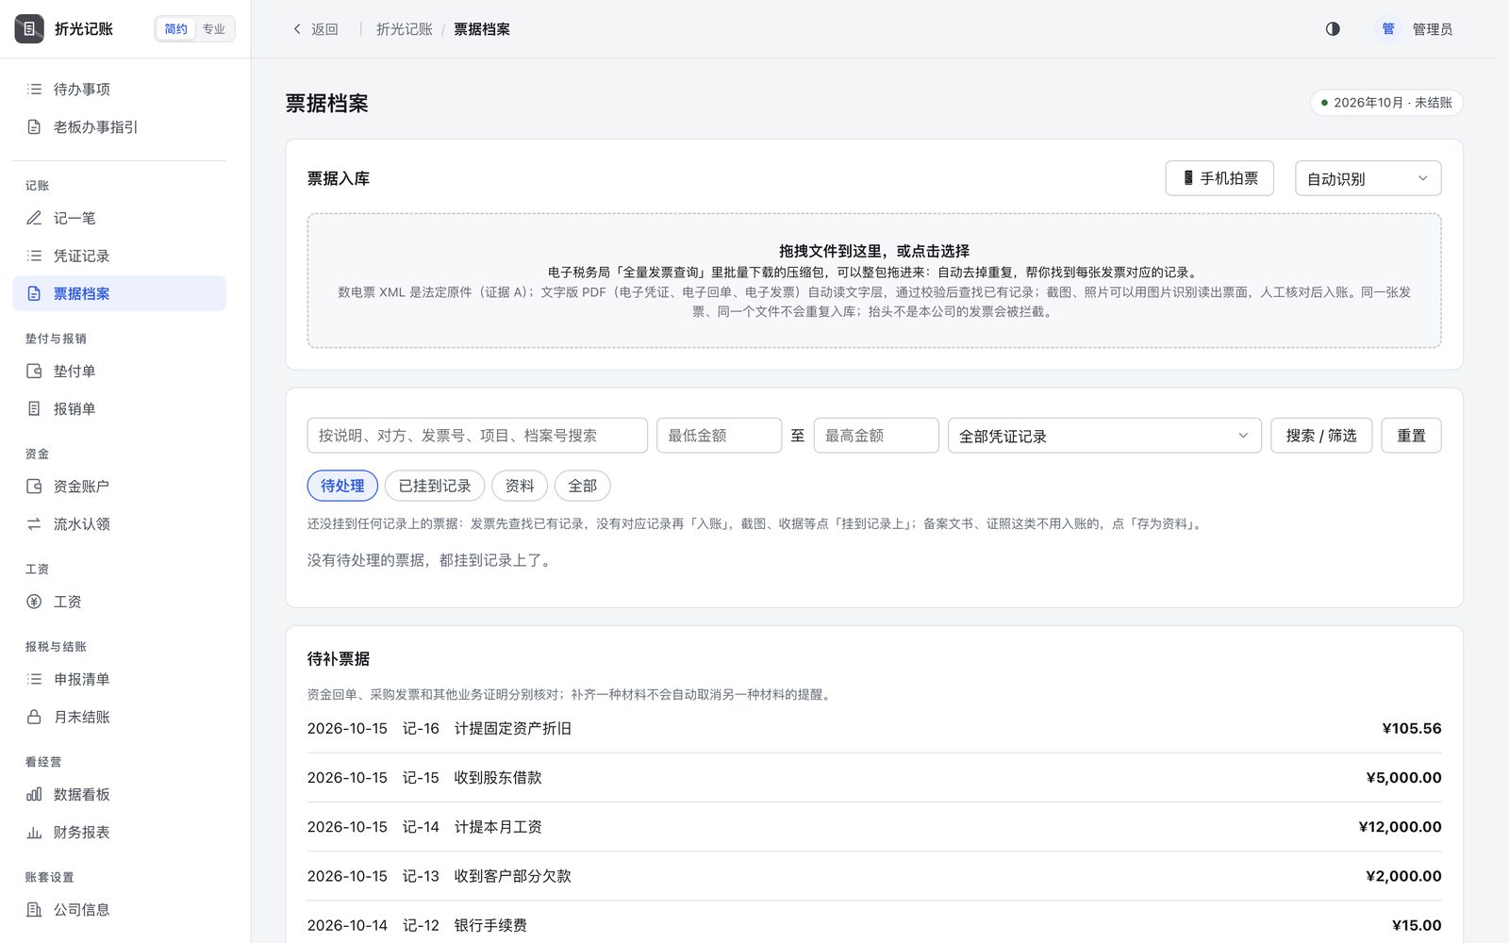Image resolution: width=1509 pixels, height=943 pixels.
Task: Select the 已挂到记录 filter tab
Action: tap(435, 486)
